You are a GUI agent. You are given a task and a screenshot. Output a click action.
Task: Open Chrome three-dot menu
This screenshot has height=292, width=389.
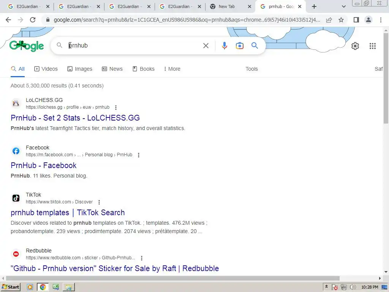point(381,20)
